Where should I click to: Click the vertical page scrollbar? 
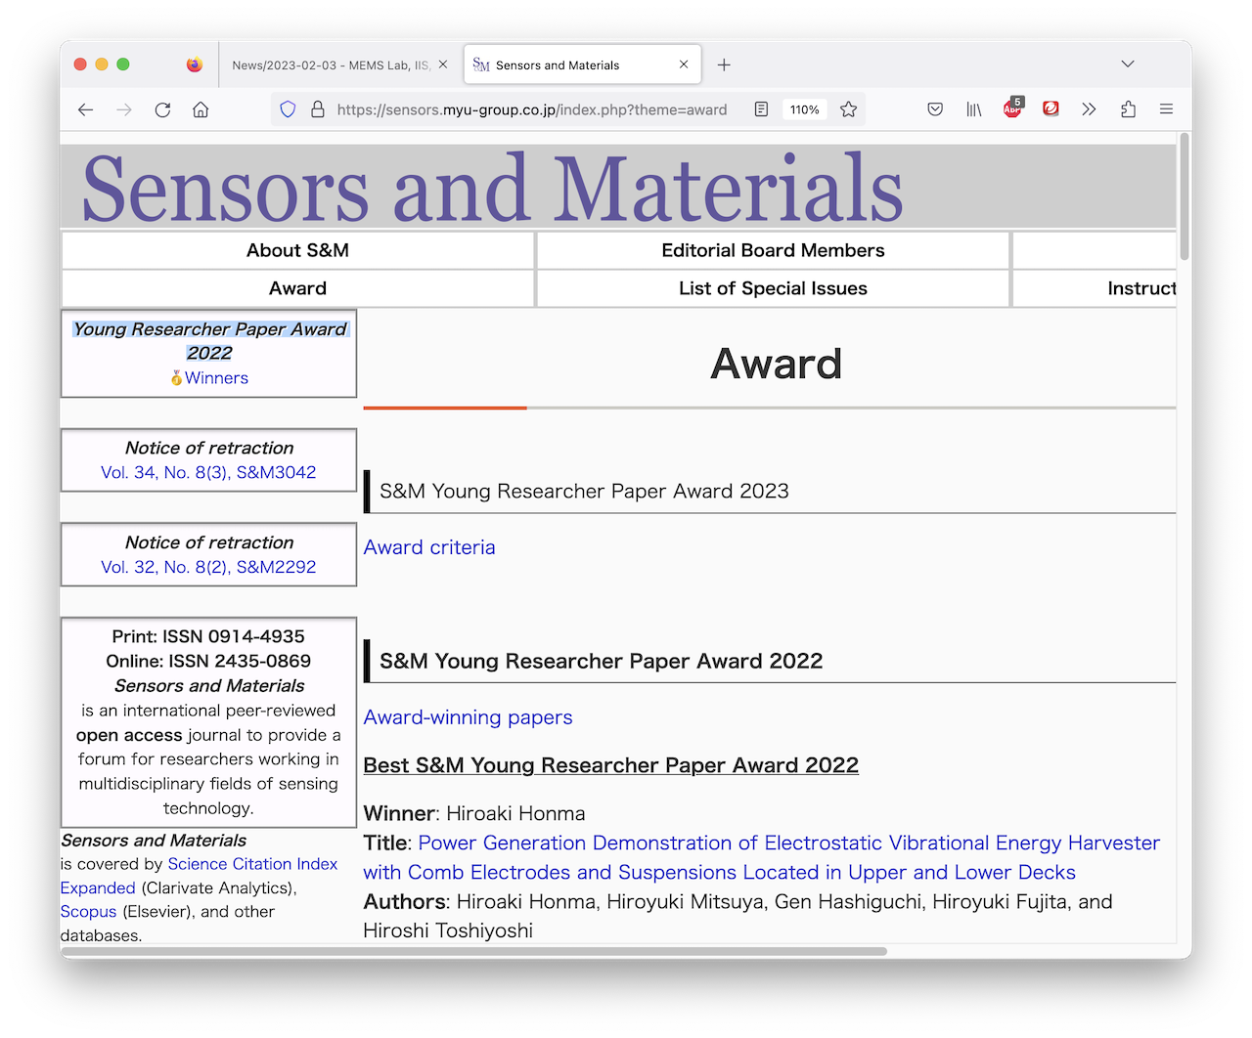click(1185, 195)
